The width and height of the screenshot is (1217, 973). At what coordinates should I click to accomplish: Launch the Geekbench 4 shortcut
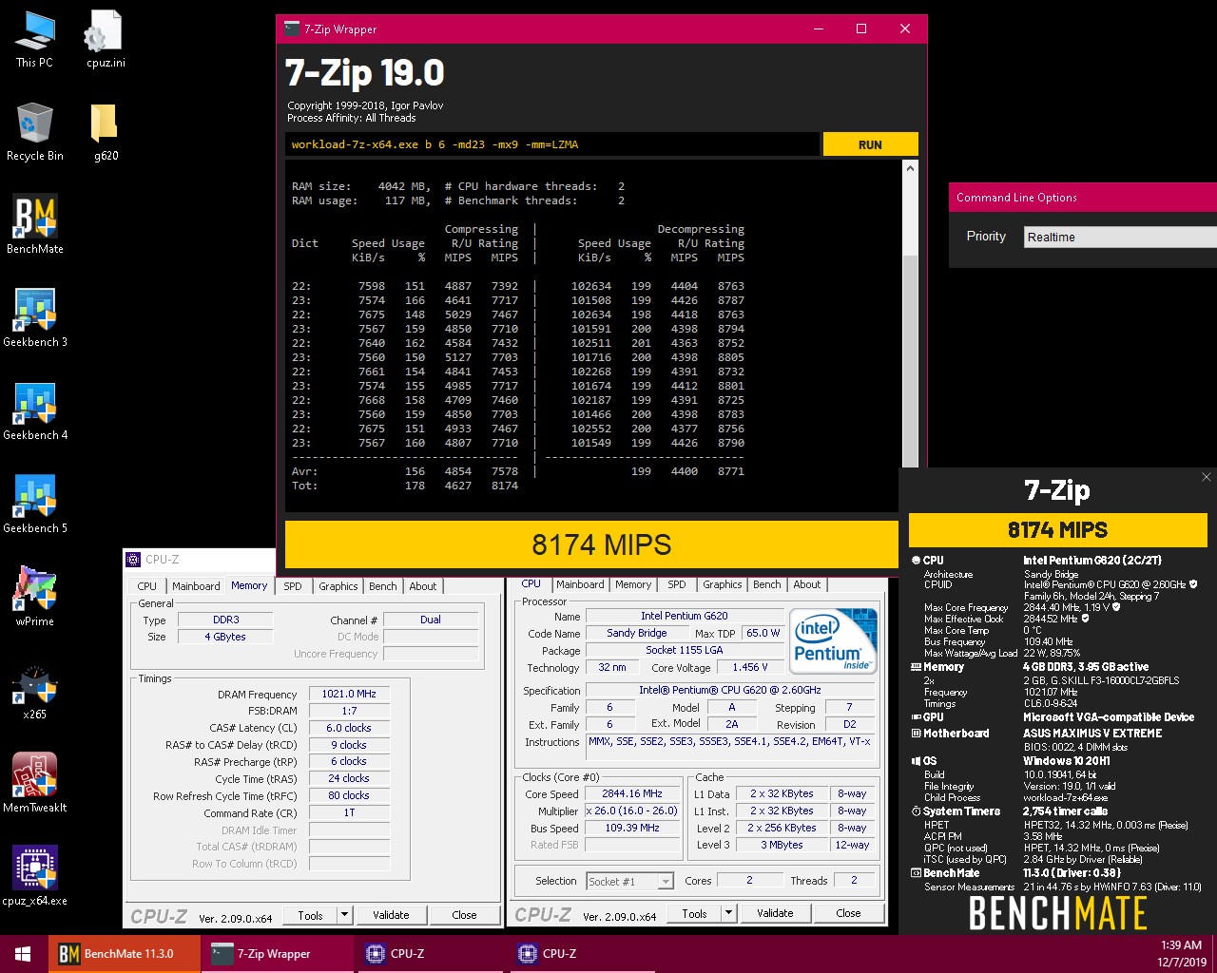coord(34,410)
